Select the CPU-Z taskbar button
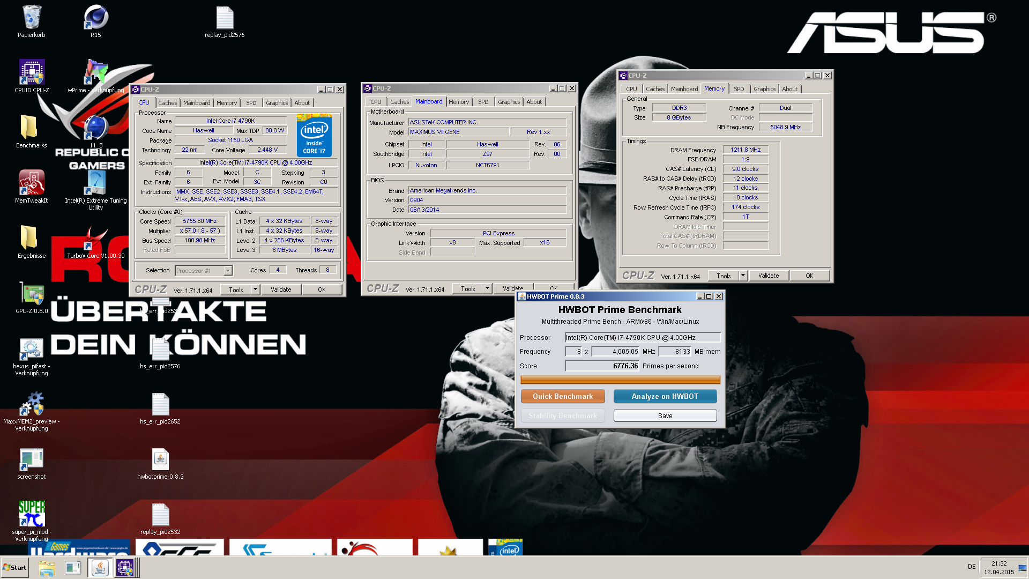 point(125,568)
